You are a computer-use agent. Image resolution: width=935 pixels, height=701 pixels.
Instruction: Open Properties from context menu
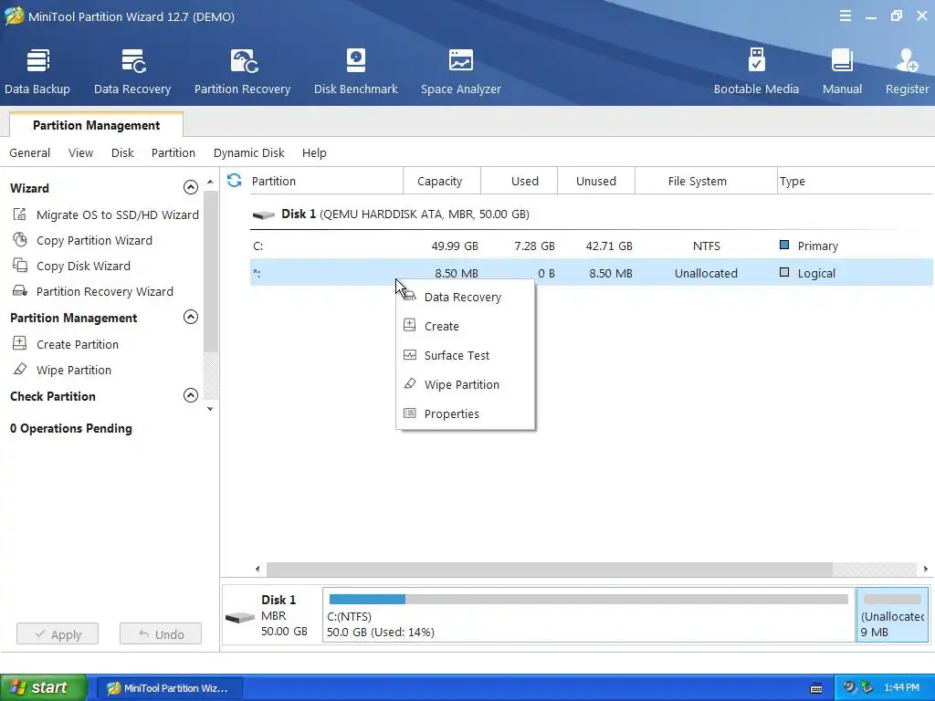[465, 413]
